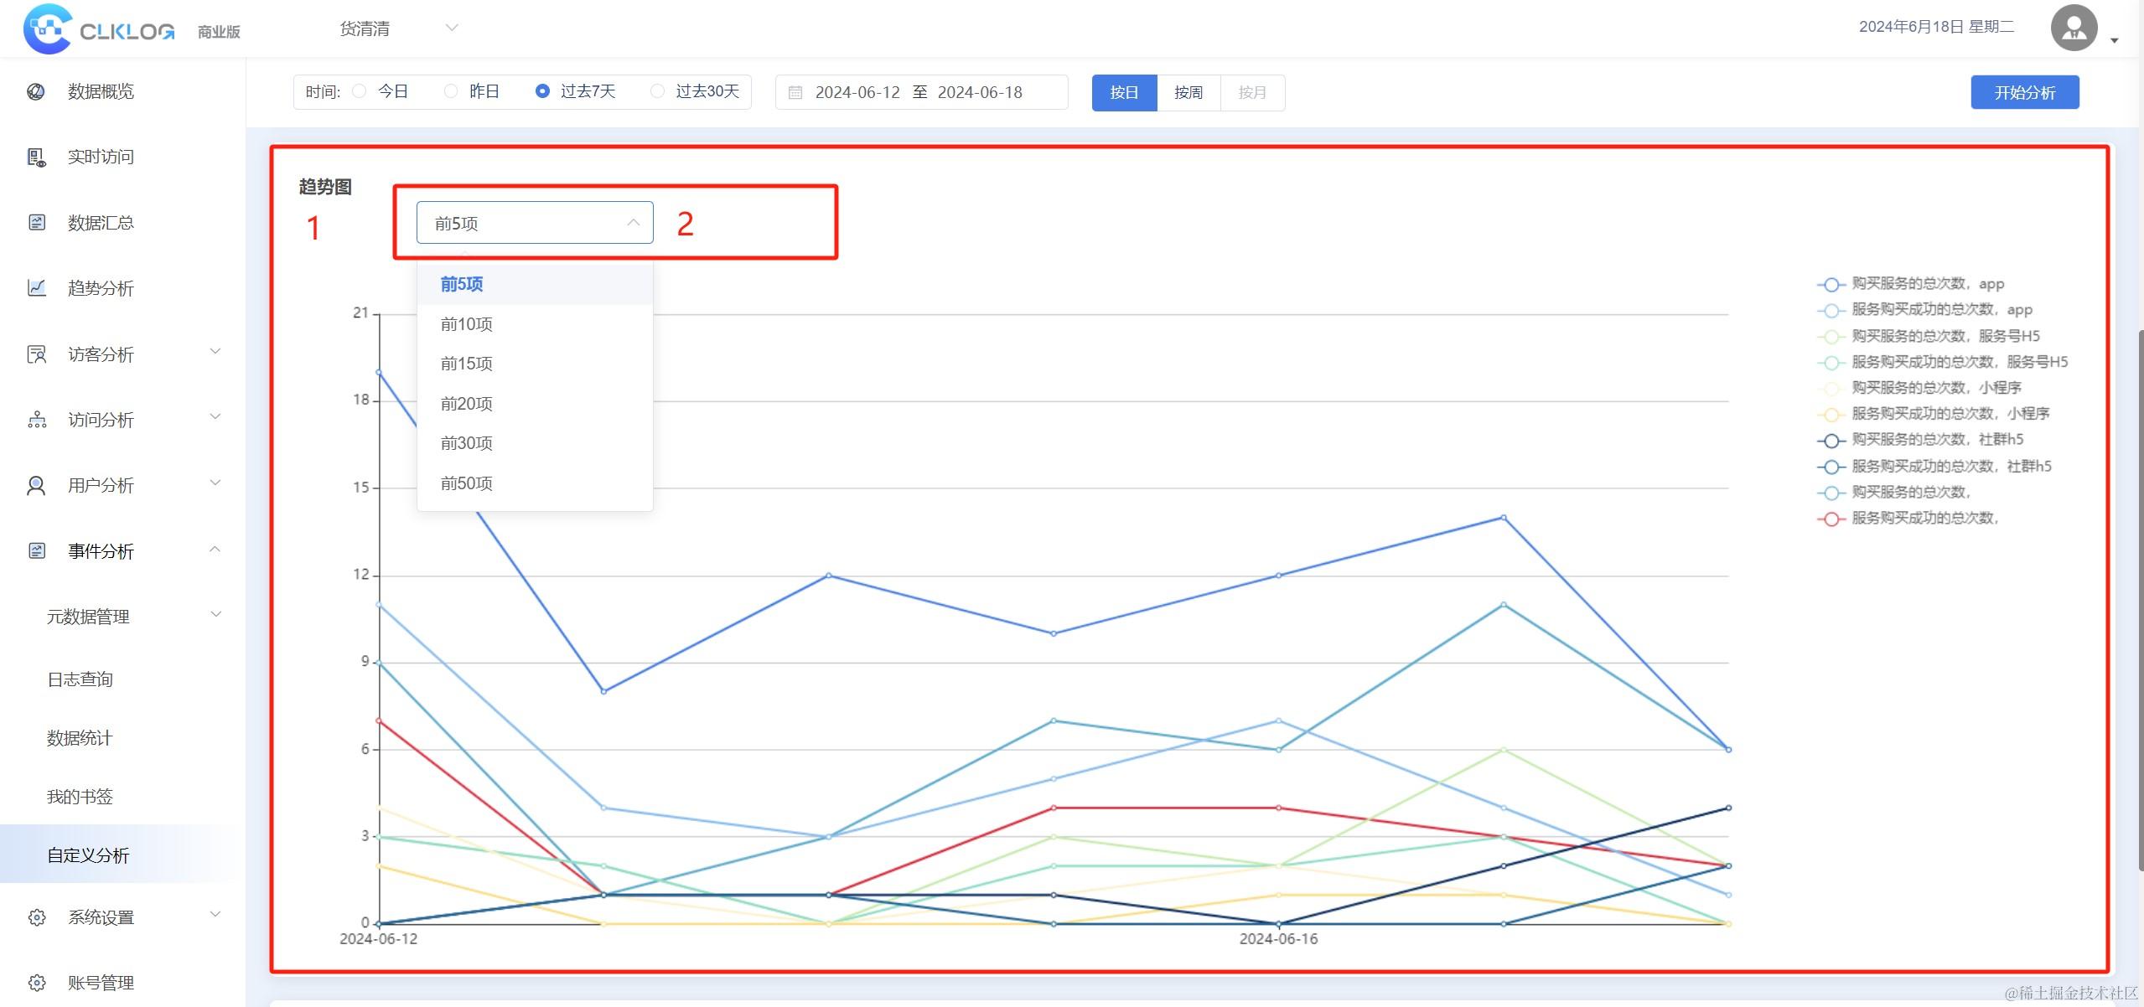Click the 系统设置 gear icon
The image size is (2144, 1007).
[36, 917]
